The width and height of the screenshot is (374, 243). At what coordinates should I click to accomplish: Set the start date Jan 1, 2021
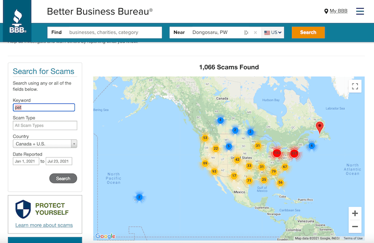(26, 161)
